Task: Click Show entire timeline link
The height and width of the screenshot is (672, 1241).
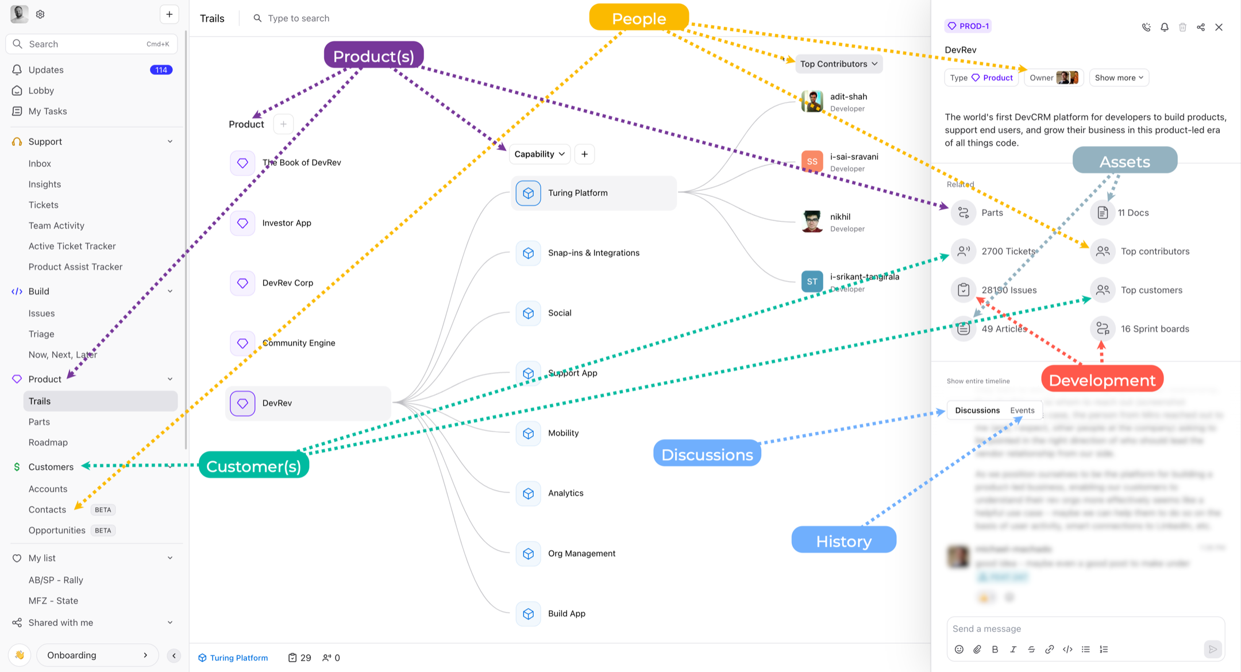Action: point(978,381)
